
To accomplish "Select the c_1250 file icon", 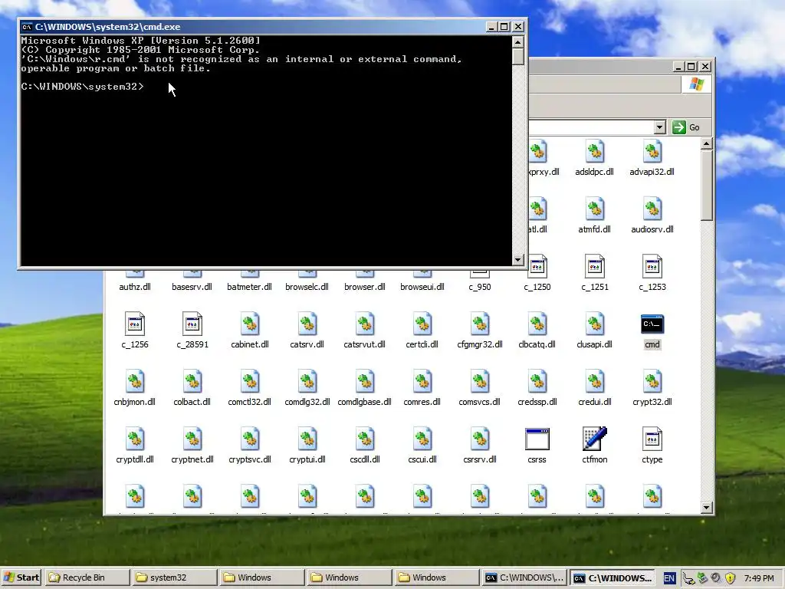I will [x=537, y=266].
